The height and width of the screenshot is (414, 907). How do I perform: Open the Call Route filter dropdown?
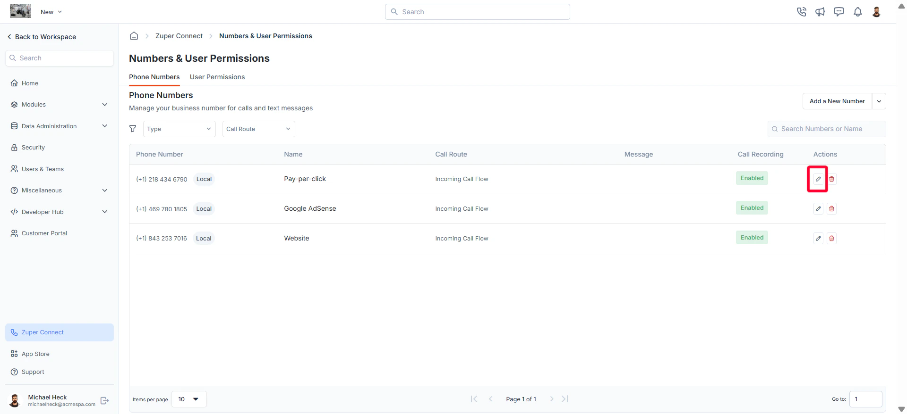[x=259, y=129]
